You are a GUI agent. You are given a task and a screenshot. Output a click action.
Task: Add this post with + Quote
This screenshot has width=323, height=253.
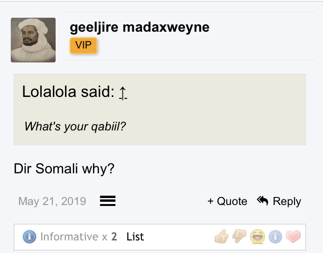(x=227, y=201)
